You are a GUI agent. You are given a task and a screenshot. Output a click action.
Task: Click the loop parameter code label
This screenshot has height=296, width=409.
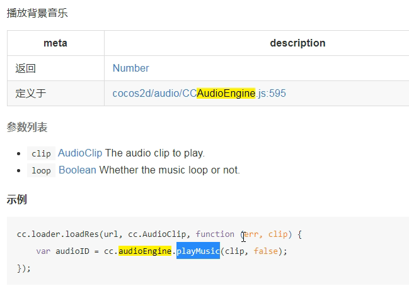(41, 170)
